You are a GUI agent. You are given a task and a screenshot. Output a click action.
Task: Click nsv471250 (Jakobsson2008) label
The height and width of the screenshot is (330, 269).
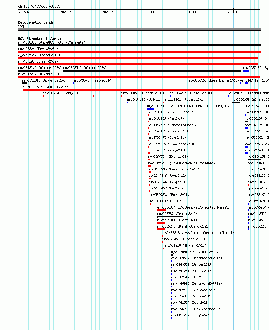tap(45, 86)
